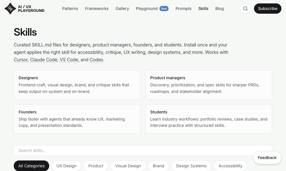Open the VS Code link
Screen dimensions: 286x171
[x=69, y=60]
